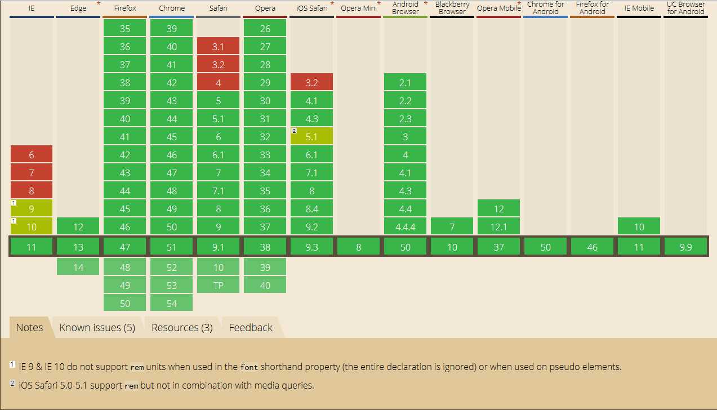Select Opera Mini 8 cell
This screenshot has width=717, height=410.
pos(359,247)
